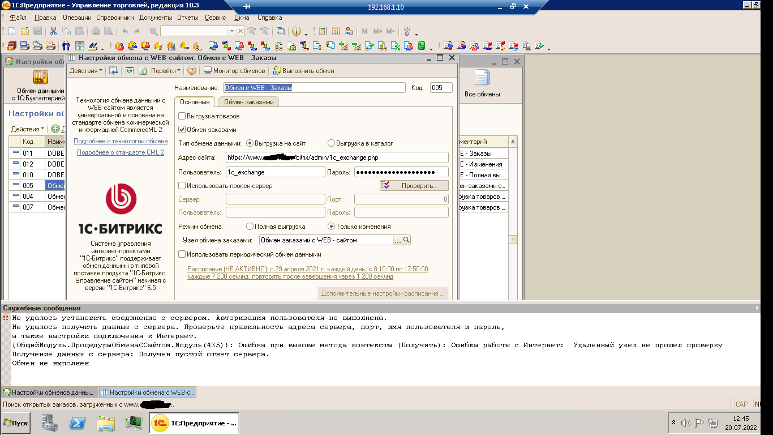Image resolution: width=773 pixels, height=435 pixels.
Task: Click the scissors cut icon
Action: pos(53,31)
